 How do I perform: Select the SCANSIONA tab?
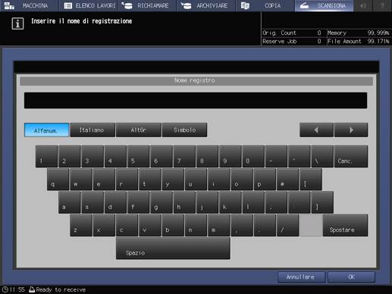(x=324, y=5)
